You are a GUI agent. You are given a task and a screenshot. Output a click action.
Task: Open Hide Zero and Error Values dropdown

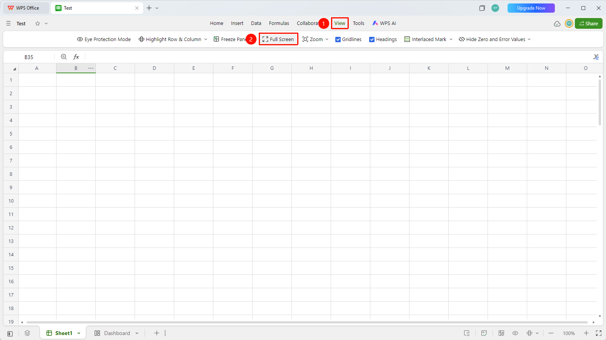click(x=529, y=40)
